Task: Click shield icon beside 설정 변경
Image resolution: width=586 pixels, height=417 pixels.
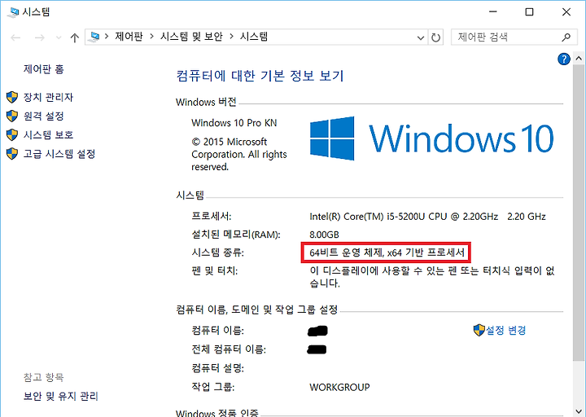Action: (x=479, y=330)
